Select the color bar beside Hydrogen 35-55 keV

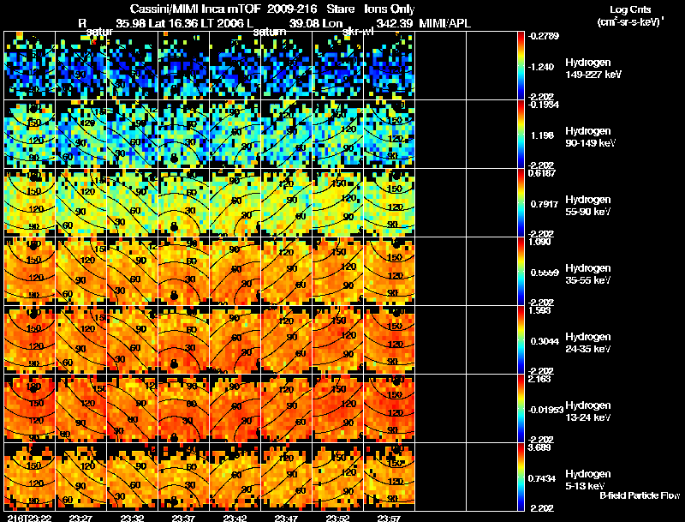tap(521, 272)
